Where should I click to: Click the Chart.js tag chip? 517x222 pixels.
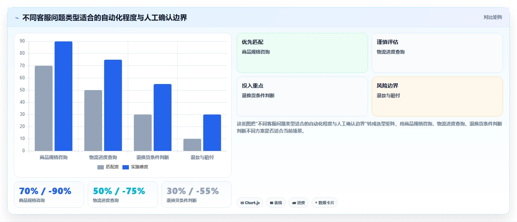[x=250, y=203]
